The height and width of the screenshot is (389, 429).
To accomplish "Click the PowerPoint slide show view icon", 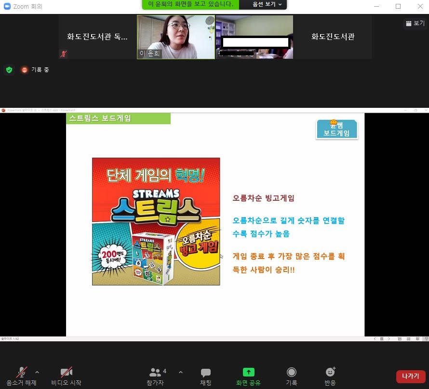I will [426, 339].
